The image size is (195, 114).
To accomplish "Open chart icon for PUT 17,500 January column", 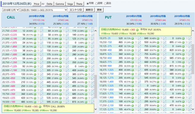I will click(x=139, y=98).
